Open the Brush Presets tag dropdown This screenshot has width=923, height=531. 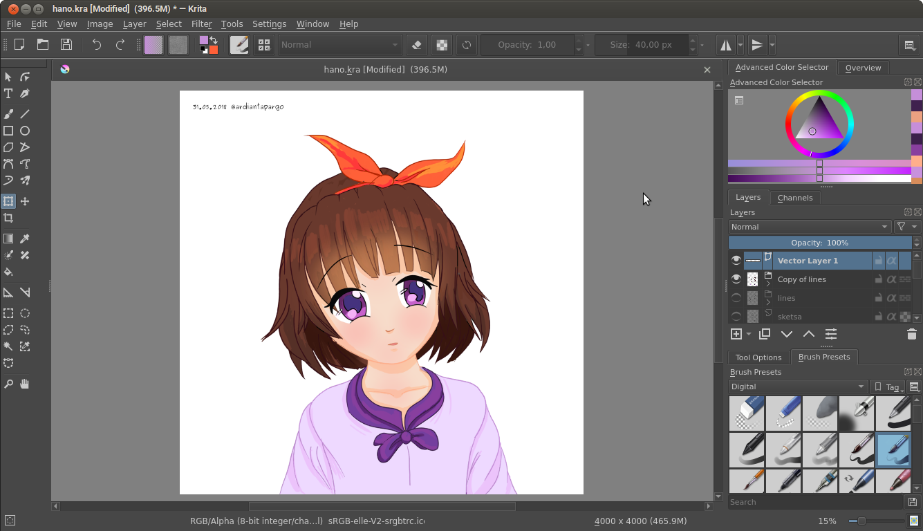pos(887,386)
